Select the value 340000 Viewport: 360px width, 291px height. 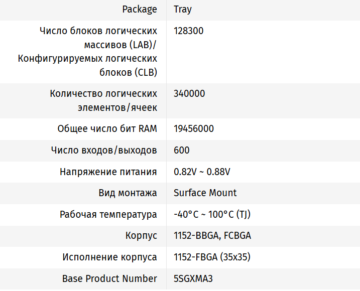pyautogui.click(x=189, y=94)
